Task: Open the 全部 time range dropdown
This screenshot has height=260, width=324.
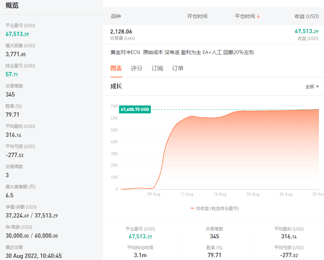Action: coord(312,86)
